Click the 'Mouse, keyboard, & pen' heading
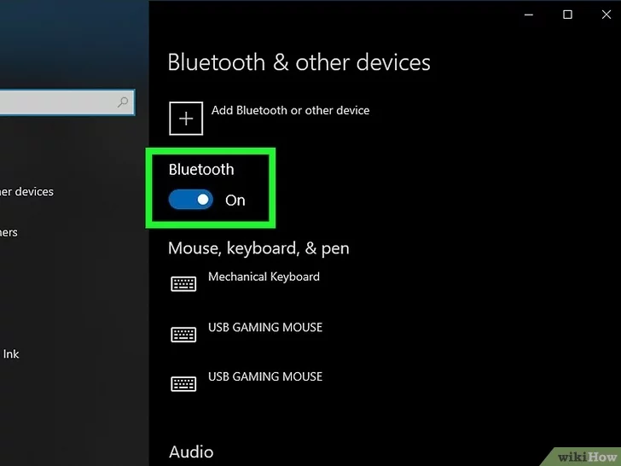 click(x=258, y=248)
